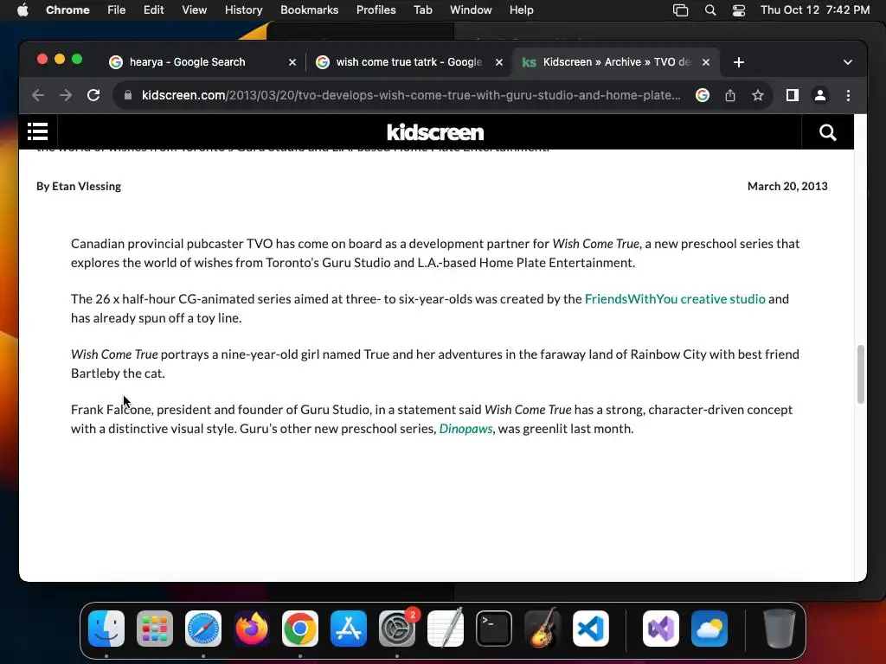Open the Profiles menu
Viewport: 886px width, 664px height.
coord(376,10)
